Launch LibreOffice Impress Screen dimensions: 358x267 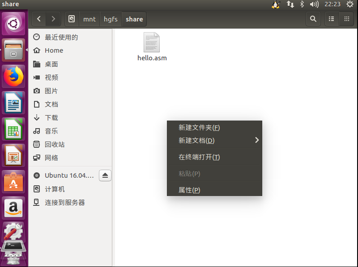point(13,155)
